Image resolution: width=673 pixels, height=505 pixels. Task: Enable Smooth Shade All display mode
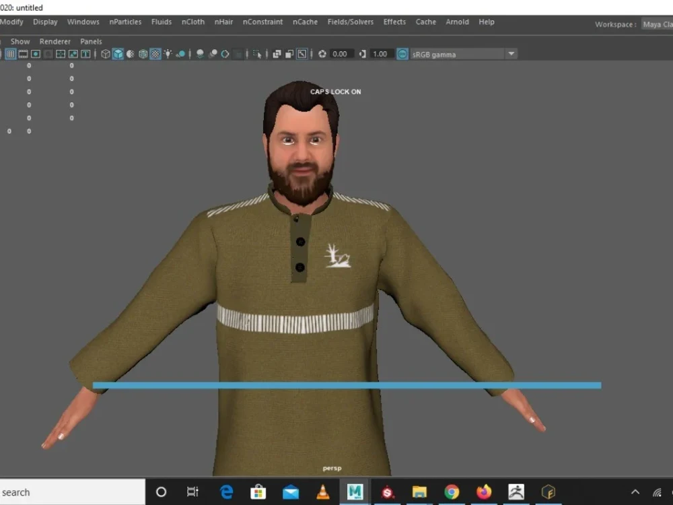point(117,54)
